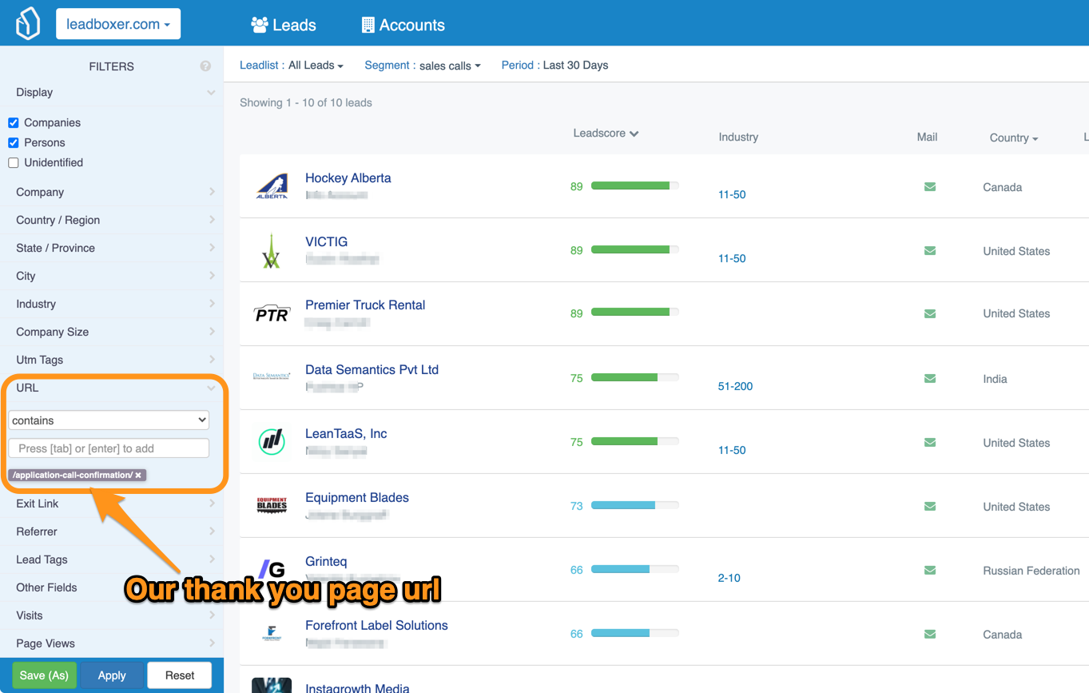Click the LeanTaaS mail icon
Viewport: 1089px width, 693px height.
tap(930, 443)
